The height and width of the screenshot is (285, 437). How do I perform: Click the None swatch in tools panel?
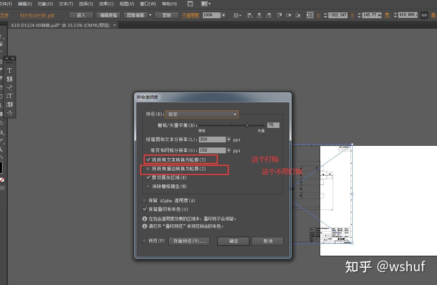click(x=2, y=180)
